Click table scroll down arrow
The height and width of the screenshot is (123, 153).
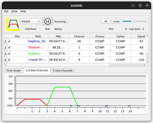pos(148,62)
